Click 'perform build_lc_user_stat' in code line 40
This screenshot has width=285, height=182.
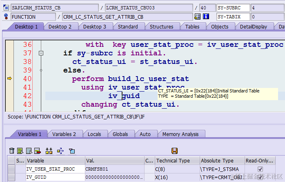pyautogui.click(x=131, y=79)
